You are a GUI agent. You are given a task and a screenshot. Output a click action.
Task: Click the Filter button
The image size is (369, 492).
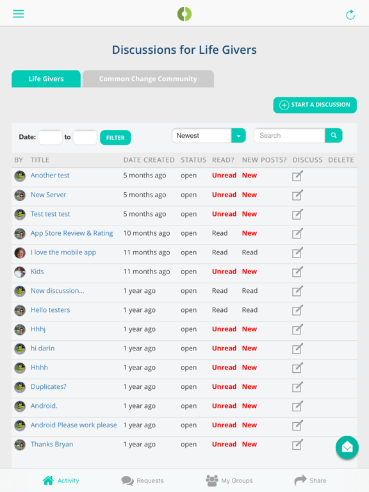[115, 138]
